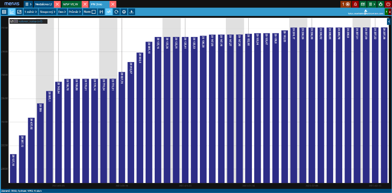Close the MAP VIEW tab
Screen dimensions: 392x193
(85, 4)
